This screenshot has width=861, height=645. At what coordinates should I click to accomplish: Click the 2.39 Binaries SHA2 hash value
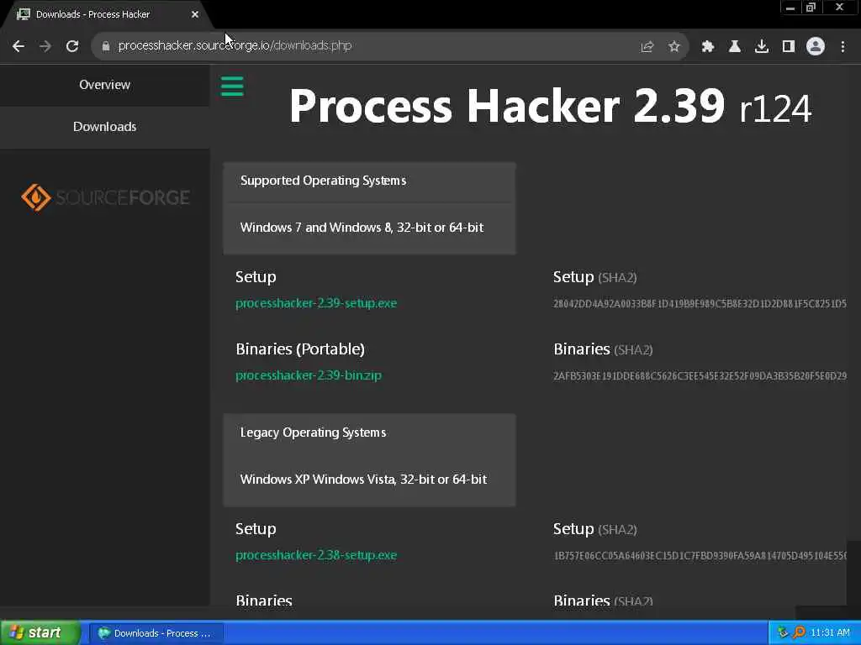click(x=700, y=376)
